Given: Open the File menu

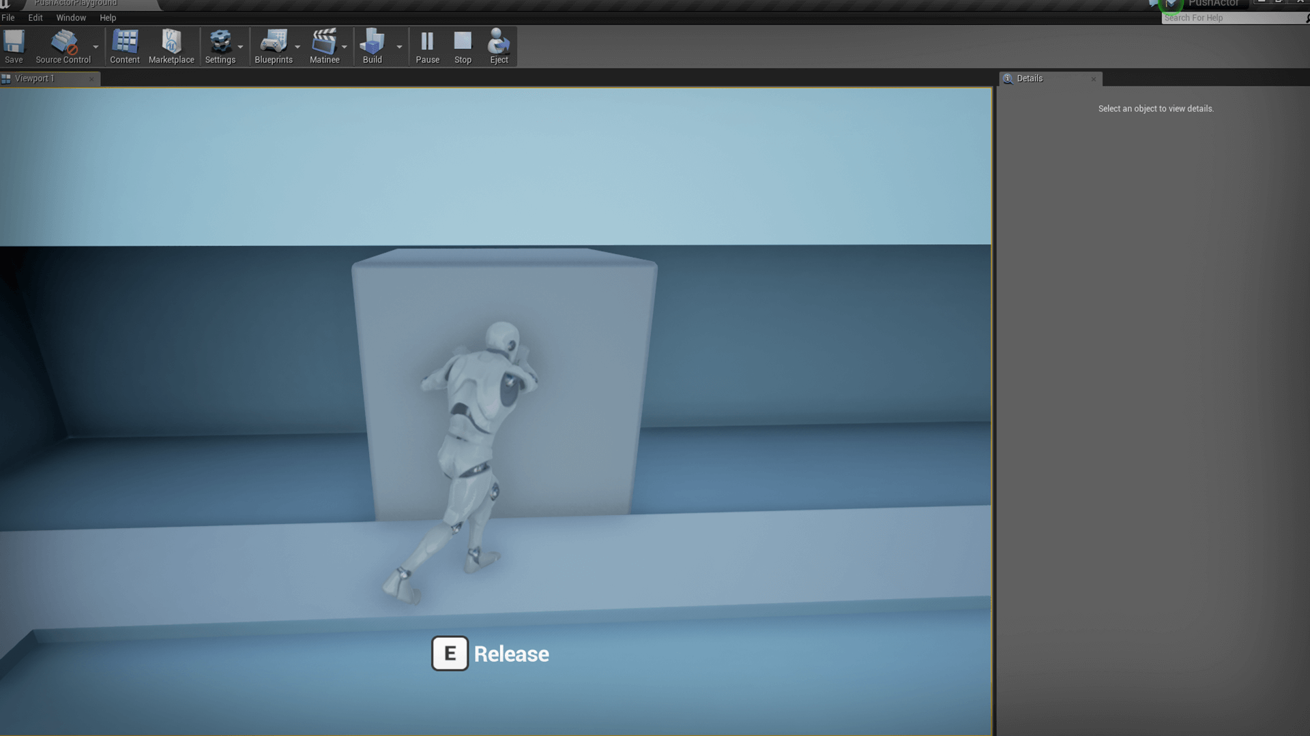Looking at the screenshot, I should point(8,17).
